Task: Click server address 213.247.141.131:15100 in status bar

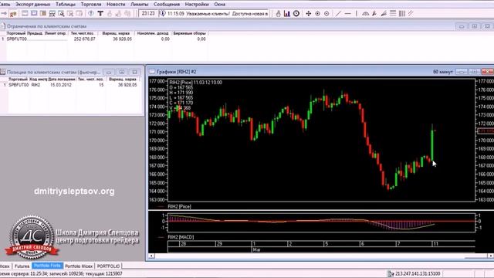Action: coord(418,273)
